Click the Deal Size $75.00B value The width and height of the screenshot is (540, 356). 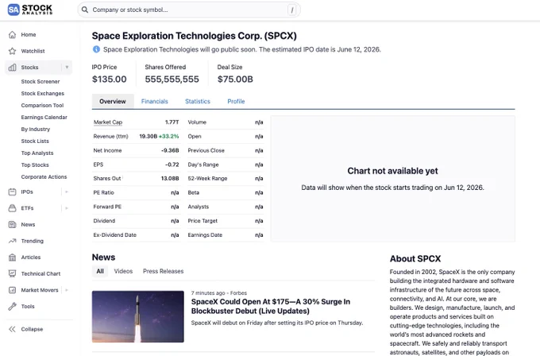tap(235, 79)
